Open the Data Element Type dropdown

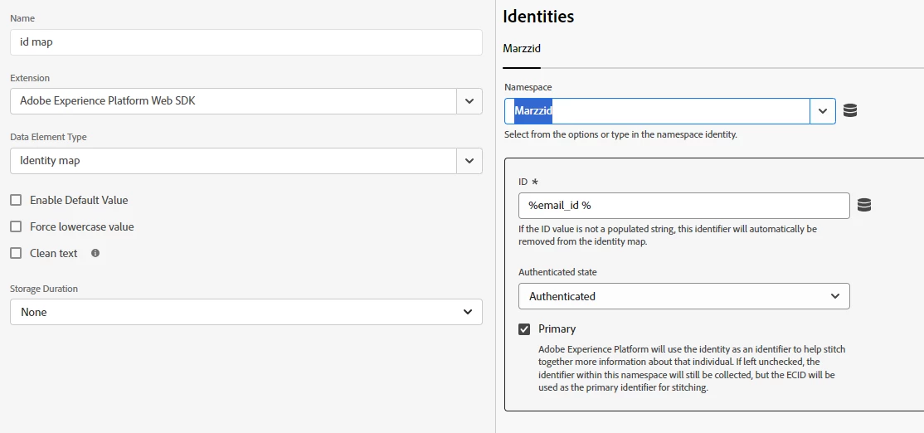469,161
